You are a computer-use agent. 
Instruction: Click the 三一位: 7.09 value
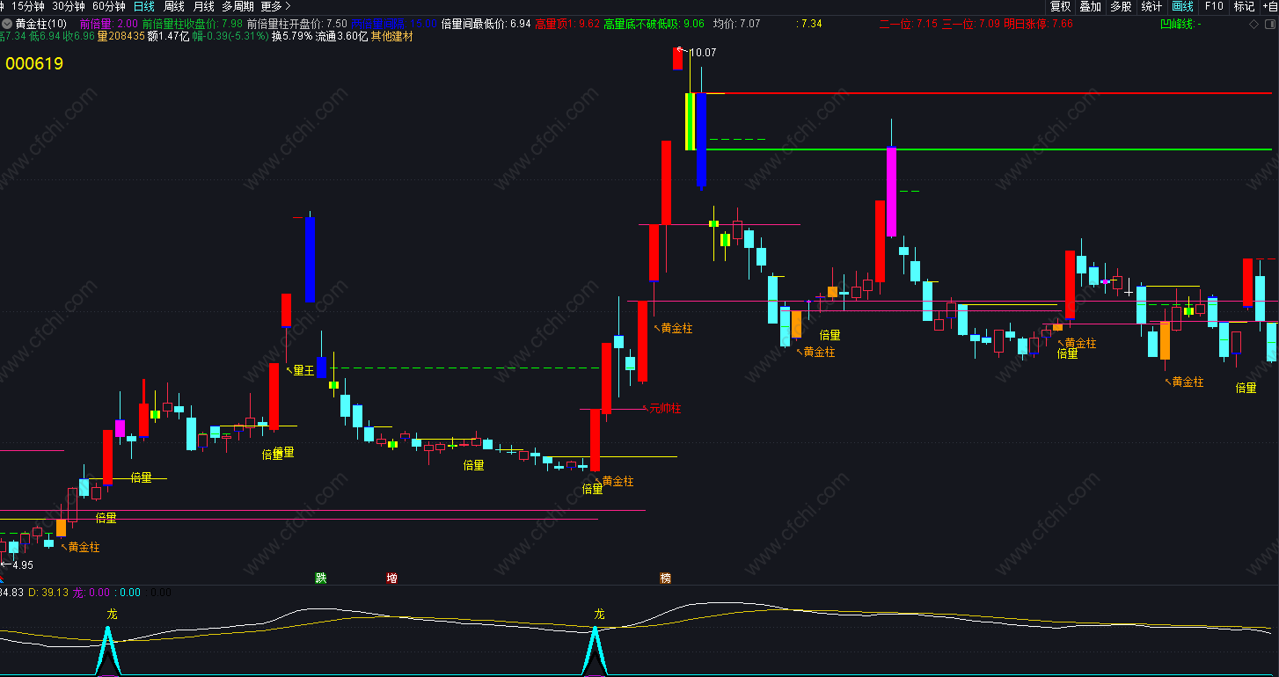coord(970,24)
